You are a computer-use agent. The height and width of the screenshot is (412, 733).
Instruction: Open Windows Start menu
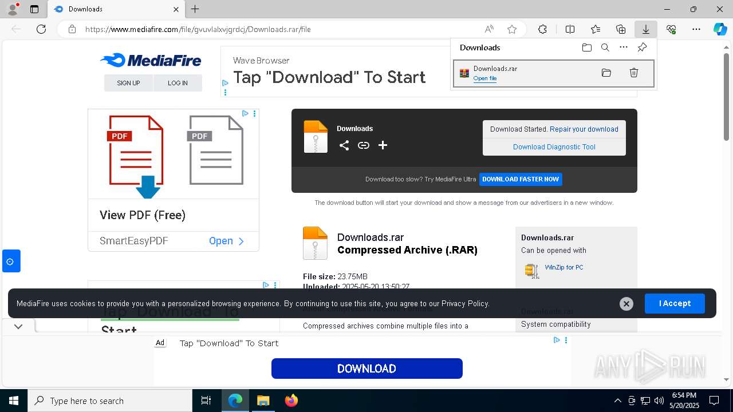[x=14, y=401]
